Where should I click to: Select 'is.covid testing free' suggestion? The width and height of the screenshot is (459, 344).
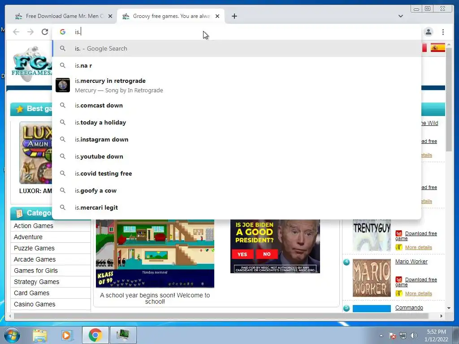click(x=237, y=173)
